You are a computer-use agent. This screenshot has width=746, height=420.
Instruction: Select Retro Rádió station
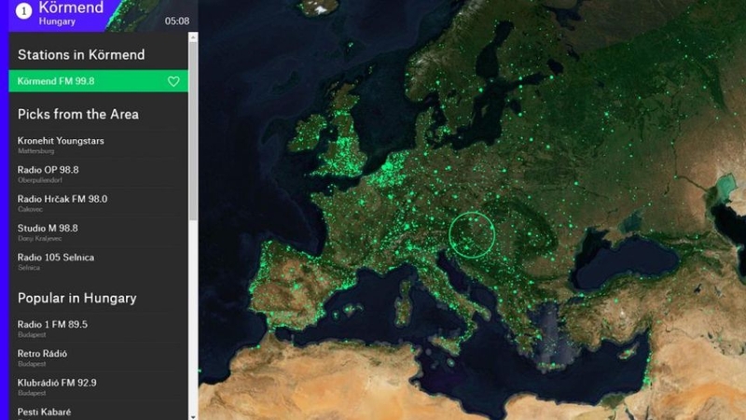click(x=99, y=357)
